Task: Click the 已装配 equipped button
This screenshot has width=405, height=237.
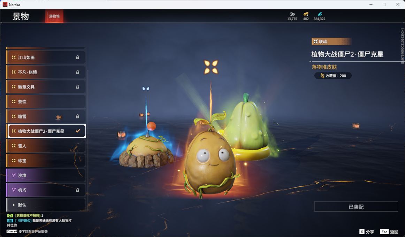Action: [356, 207]
